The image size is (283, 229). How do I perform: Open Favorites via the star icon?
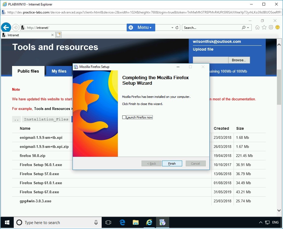point(264,27)
